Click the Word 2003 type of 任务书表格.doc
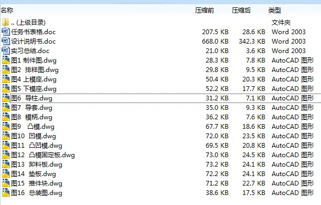The image size is (321, 205). point(288,32)
